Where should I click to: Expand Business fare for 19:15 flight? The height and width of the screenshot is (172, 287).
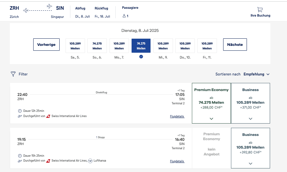250,163
